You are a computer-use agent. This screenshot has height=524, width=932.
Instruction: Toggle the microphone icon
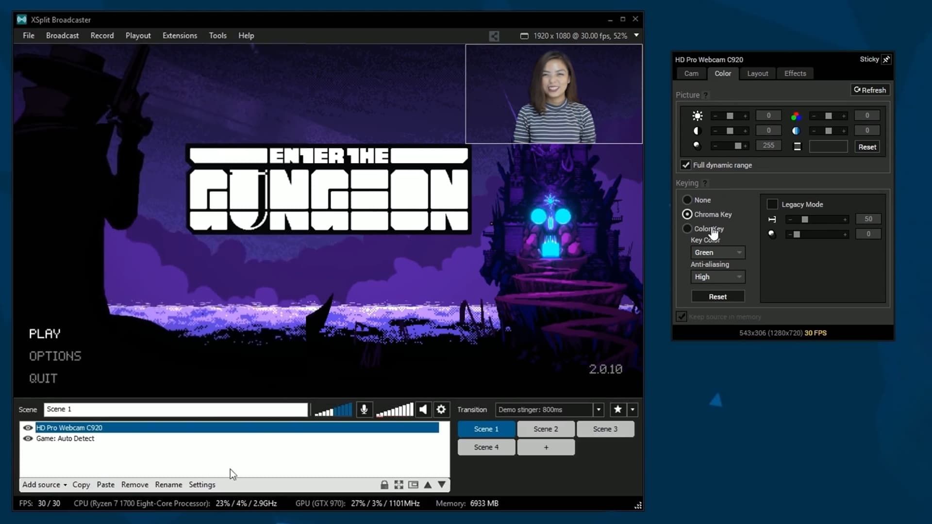click(x=364, y=409)
